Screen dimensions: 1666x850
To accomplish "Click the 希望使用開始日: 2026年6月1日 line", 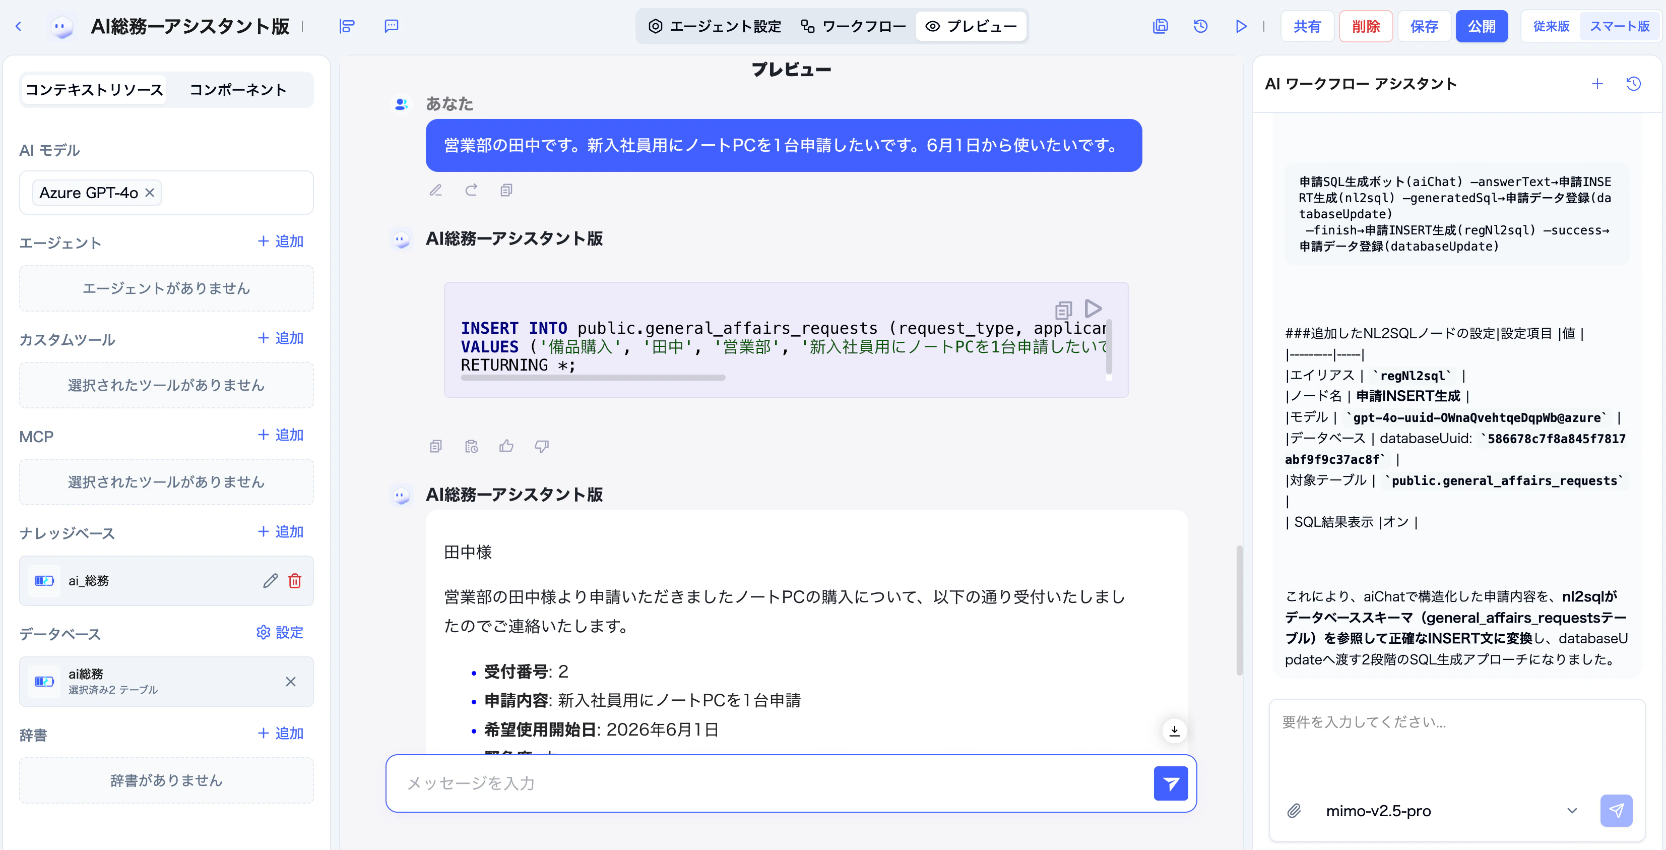I will [601, 730].
